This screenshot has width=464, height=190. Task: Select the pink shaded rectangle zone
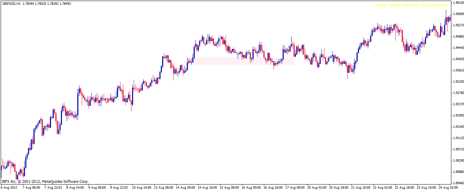(244, 61)
